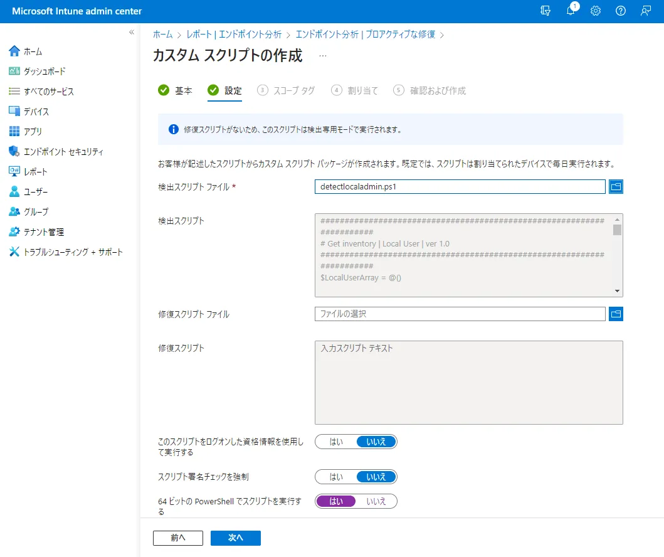Viewport: 664px width, 557px height.
Task: Set script signature check to はい
Action: pos(336,477)
